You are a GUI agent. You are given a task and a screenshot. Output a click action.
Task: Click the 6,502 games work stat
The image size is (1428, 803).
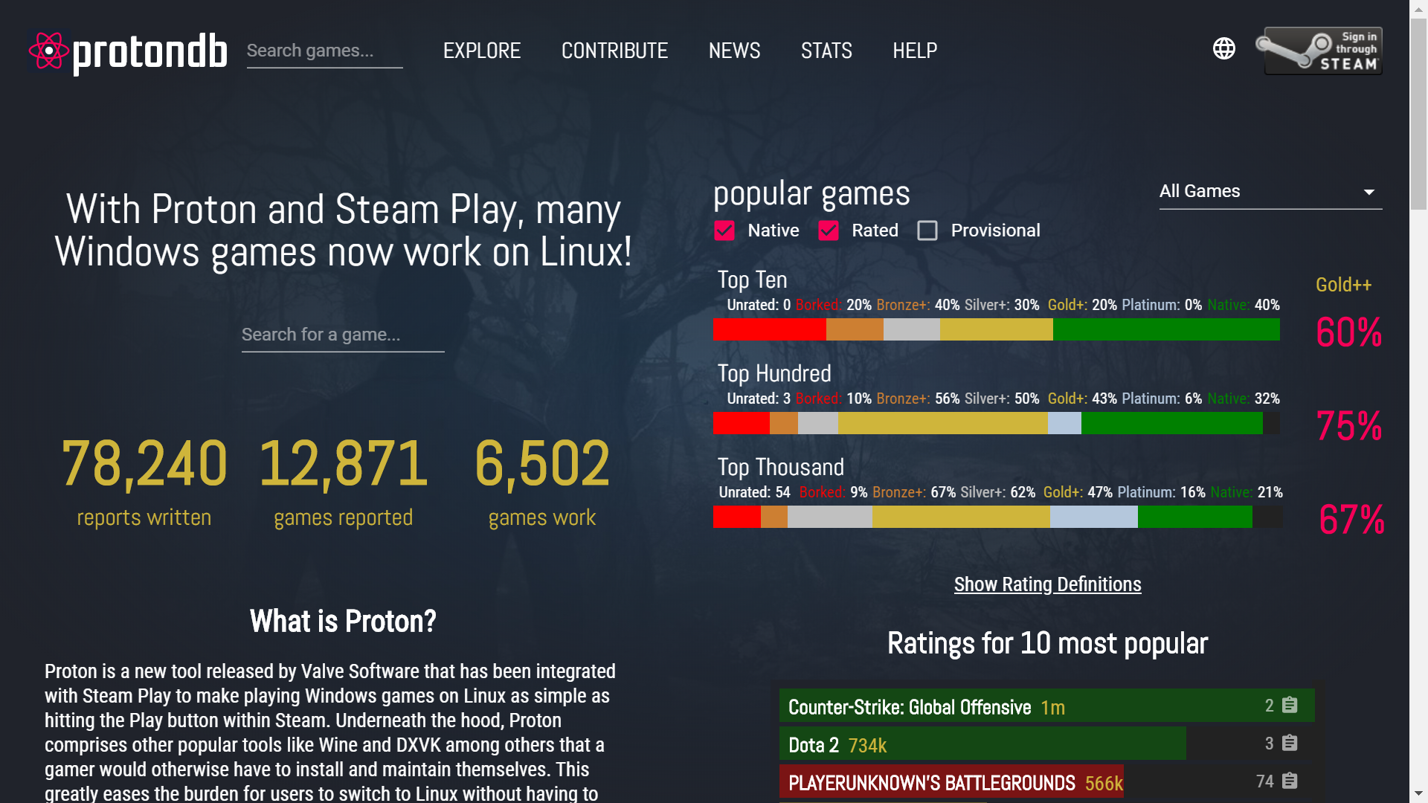point(542,482)
